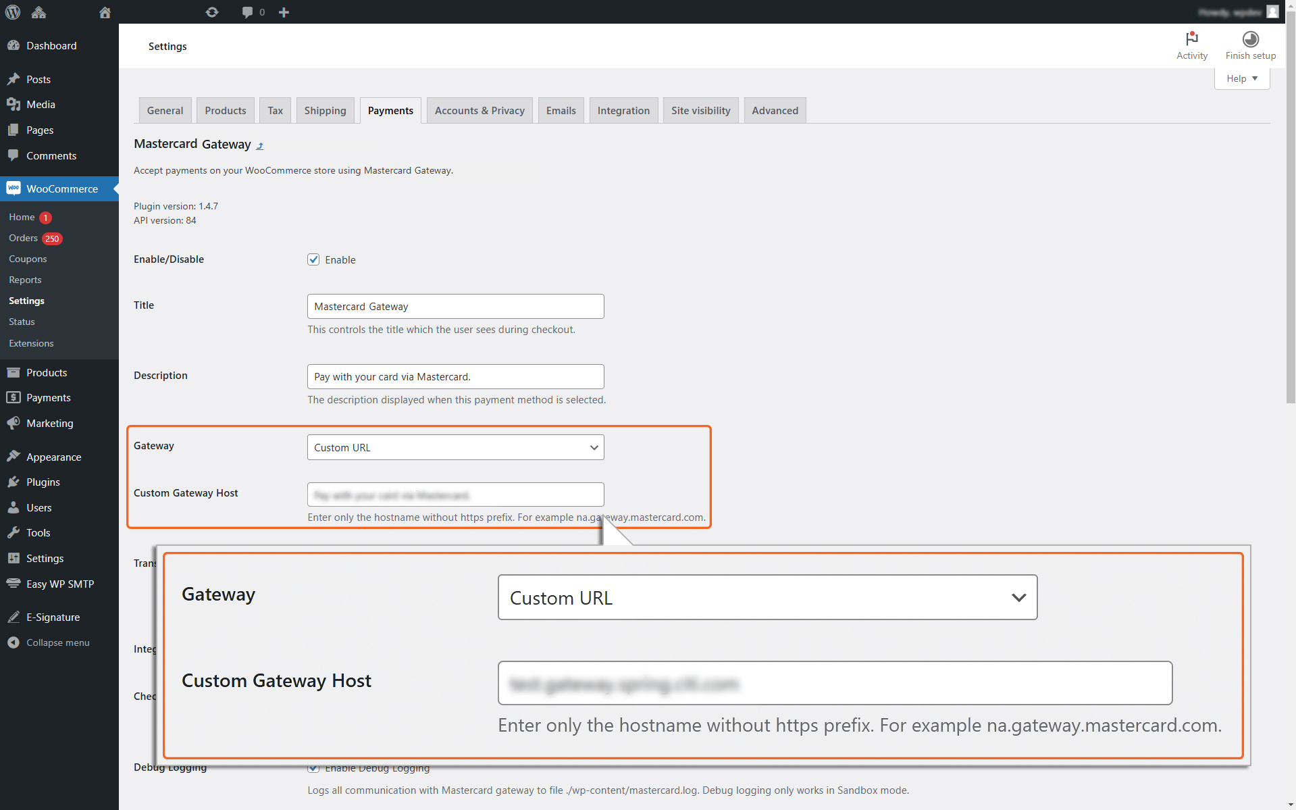Image resolution: width=1296 pixels, height=810 pixels.
Task: Open the comments bubble icon in admin bar
Action: 247,12
